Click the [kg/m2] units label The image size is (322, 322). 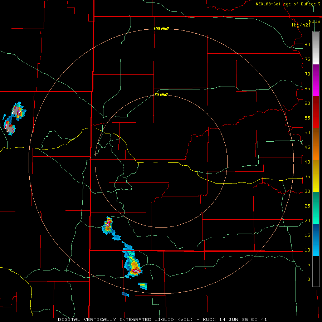[x=301, y=25]
